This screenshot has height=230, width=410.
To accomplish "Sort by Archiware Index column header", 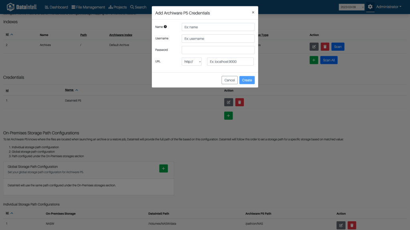I will (121, 35).
